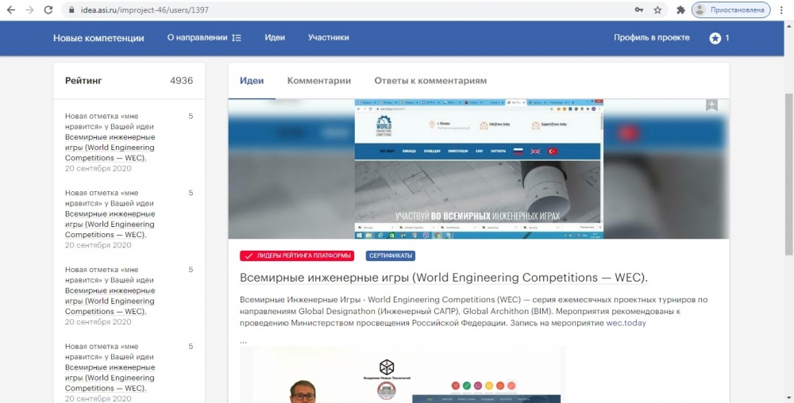This screenshot has height=403, width=794.
Task: Click the padlock site info icon
Action: pyautogui.click(x=71, y=10)
